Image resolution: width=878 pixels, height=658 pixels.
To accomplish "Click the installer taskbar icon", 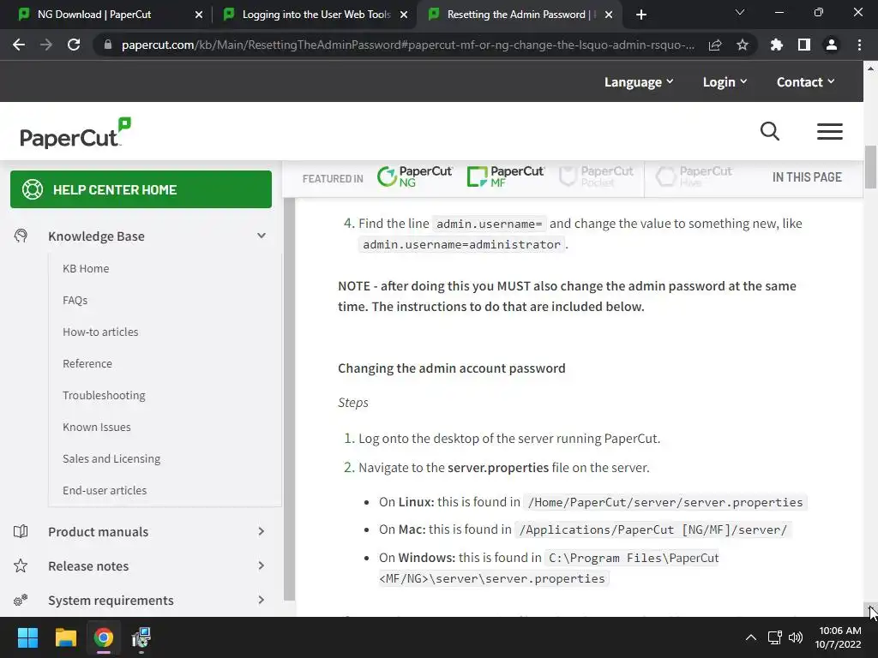I will point(141,637).
